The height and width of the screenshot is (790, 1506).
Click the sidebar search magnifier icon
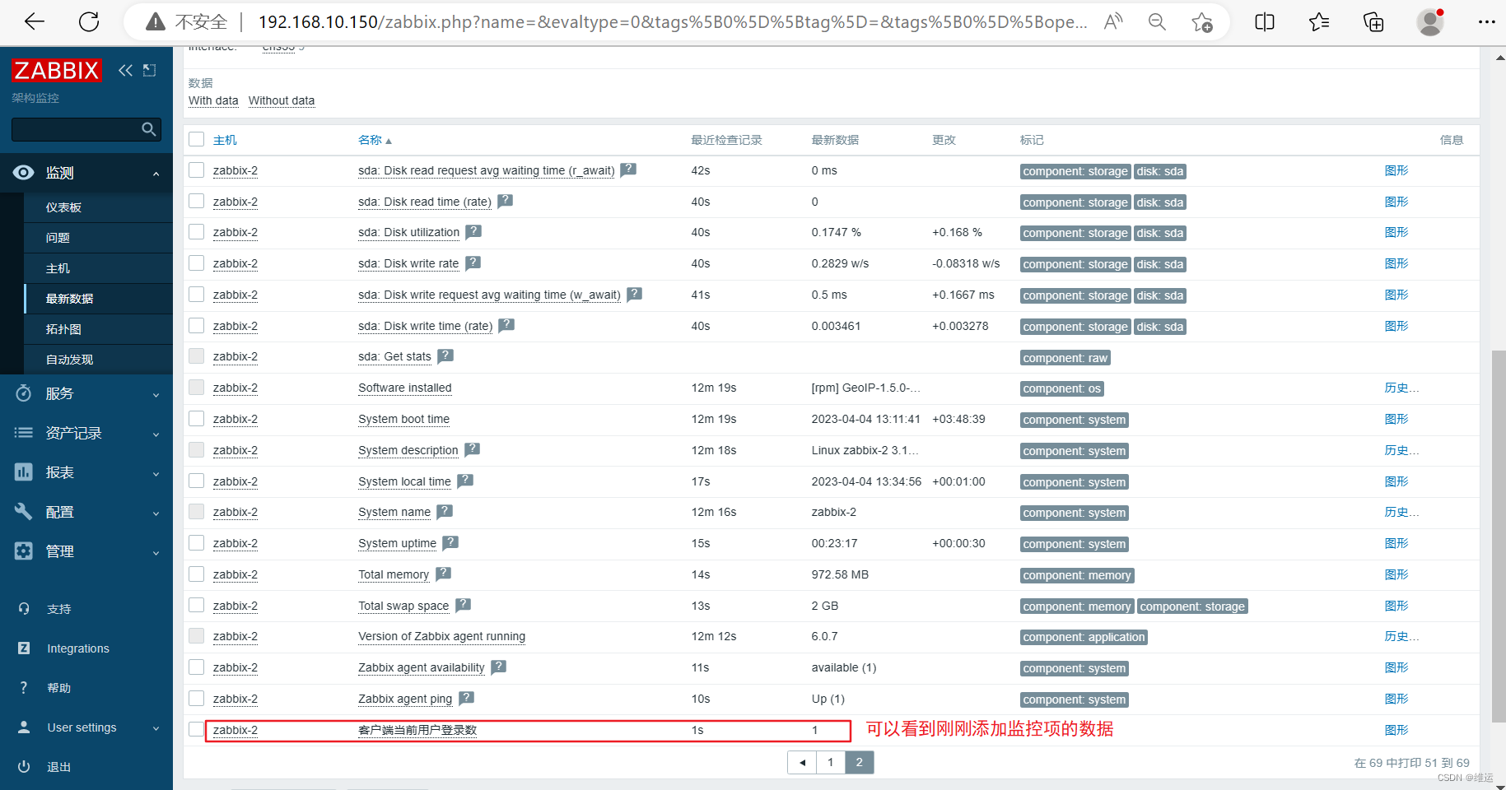pyautogui.click(x=149, y=129)
